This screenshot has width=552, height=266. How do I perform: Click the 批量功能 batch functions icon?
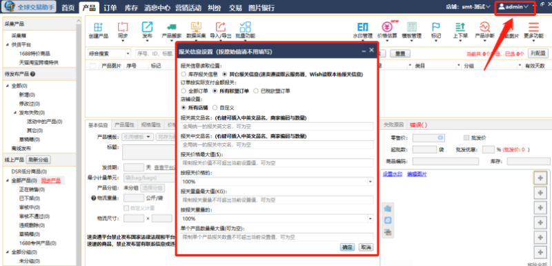tap(245, 27)
